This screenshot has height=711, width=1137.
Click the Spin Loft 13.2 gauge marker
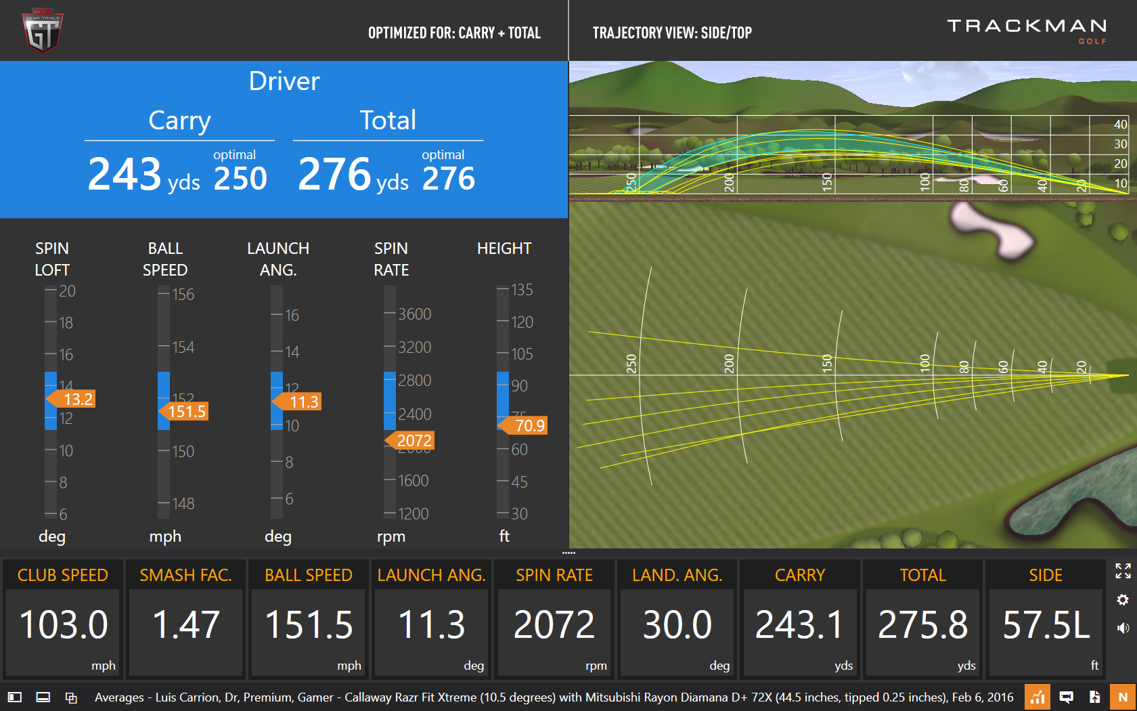point(71,399)
